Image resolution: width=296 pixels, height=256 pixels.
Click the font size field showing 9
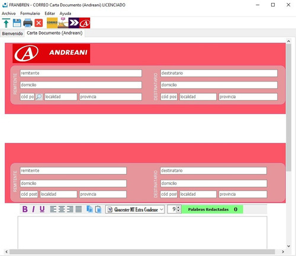[172, 209]
